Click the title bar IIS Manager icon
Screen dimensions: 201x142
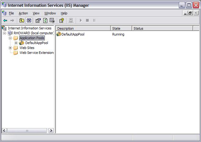coord(4,5)
